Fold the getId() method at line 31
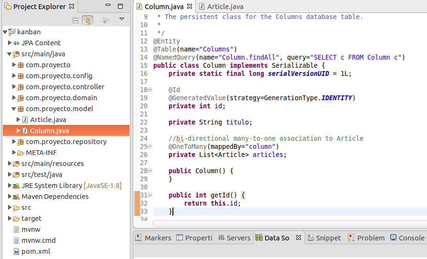The image size is (427, 259). (150, 195)
